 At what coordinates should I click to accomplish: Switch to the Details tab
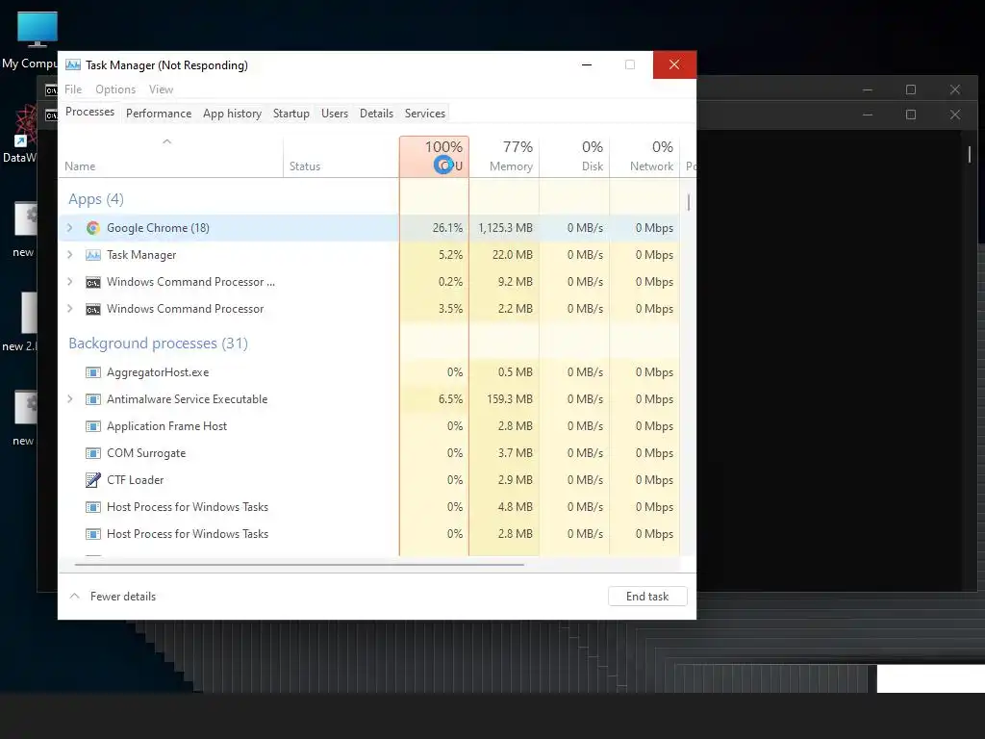pyautogui.click(x=376, y=114)
